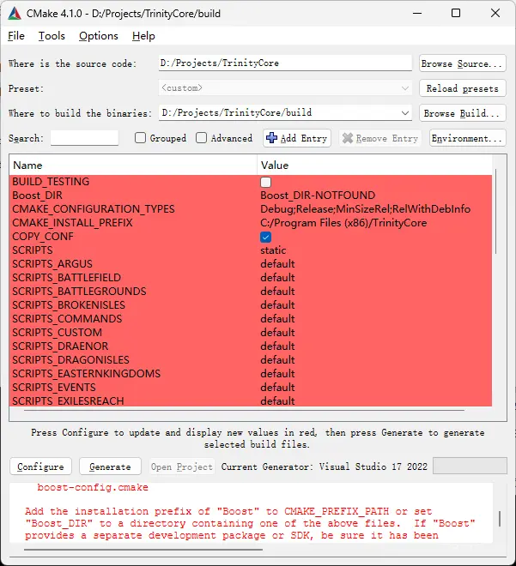Image resolution: width=516 pixels, height=566 pixels.
Task: Open the Help menu
Action: click(x=143, y=36)
